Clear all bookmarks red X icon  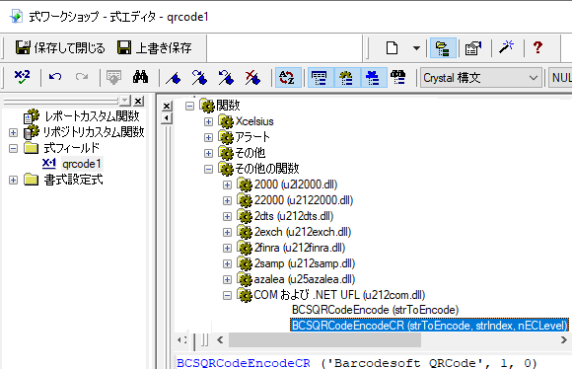point(252,77)
